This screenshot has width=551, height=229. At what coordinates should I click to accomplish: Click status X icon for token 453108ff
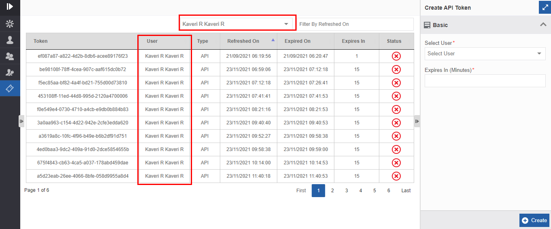pyautogui.click(x=396, y=96)
